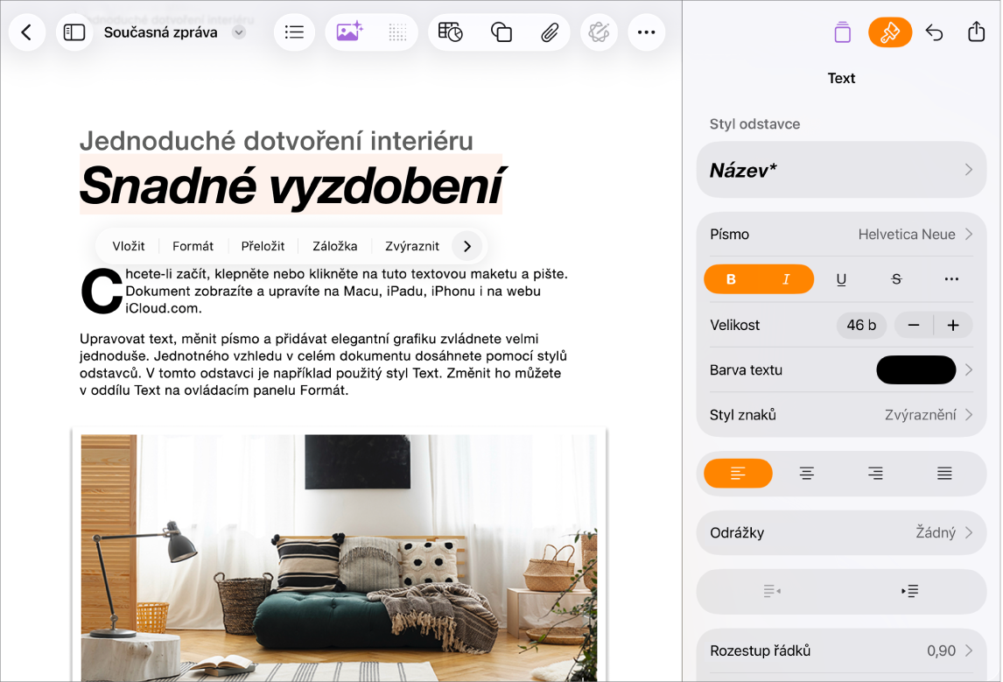Toggle bold formatting

point(731,279)
